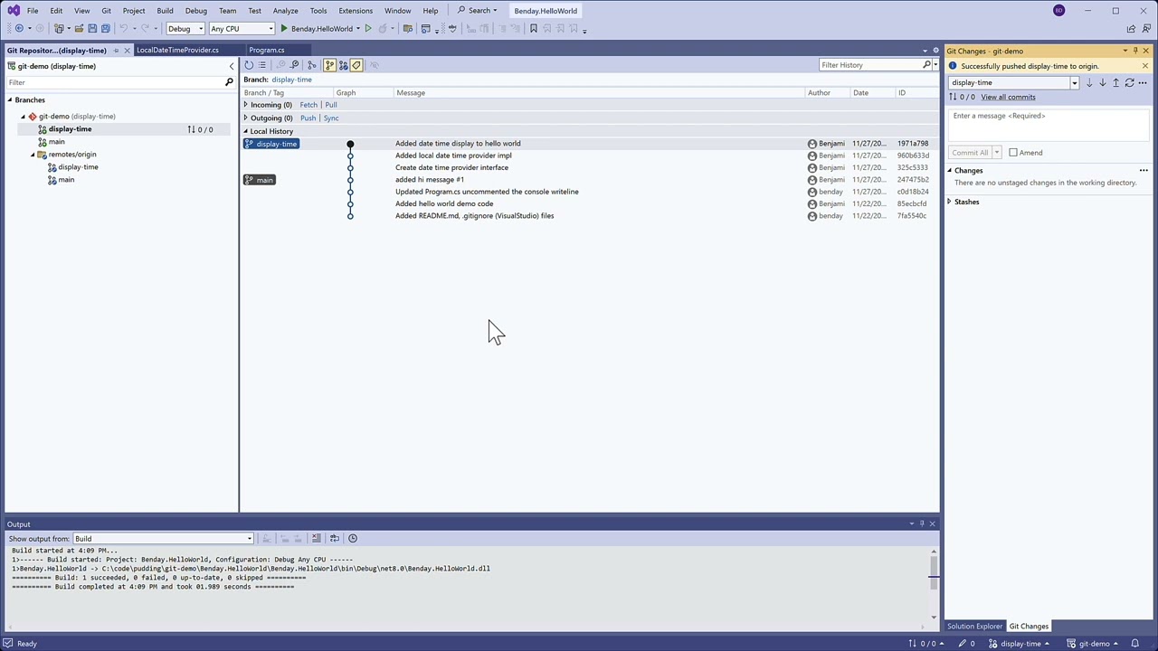
Task: Pull using second down arrow in Git Changes
Action: [x=1103, y=82]
